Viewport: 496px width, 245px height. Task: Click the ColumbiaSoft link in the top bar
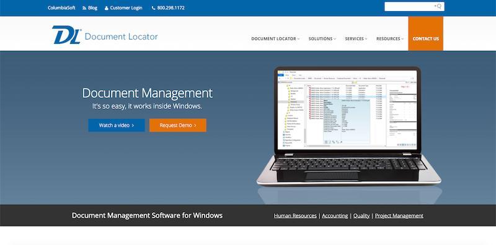point(61,8)
